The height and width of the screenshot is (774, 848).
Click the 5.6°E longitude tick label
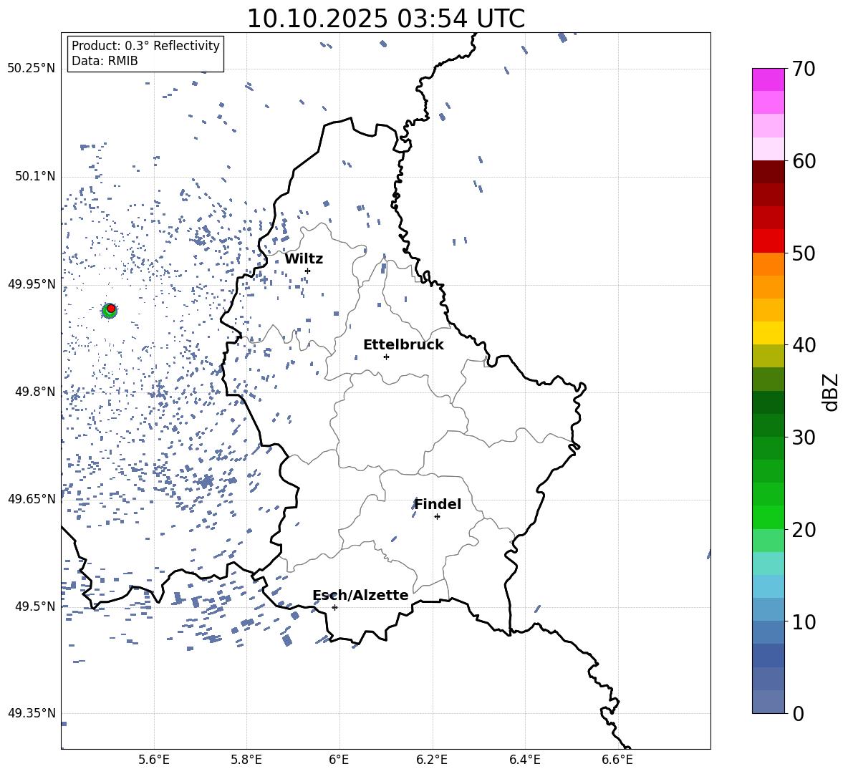[x=154, y=760]
